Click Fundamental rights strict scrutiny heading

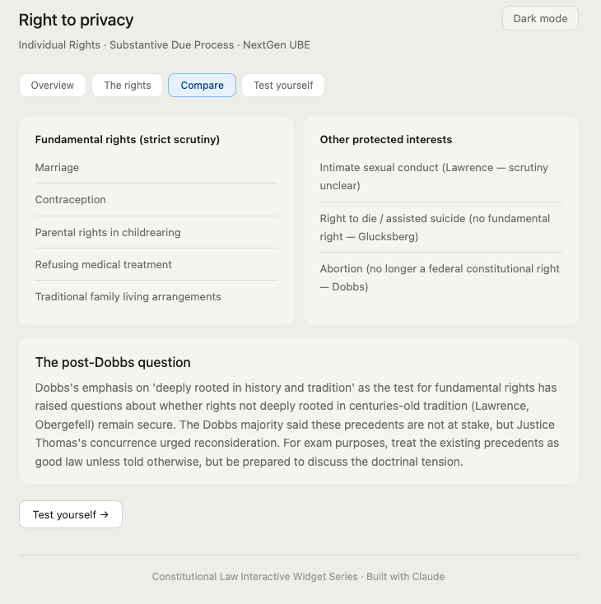pos(128,140)
